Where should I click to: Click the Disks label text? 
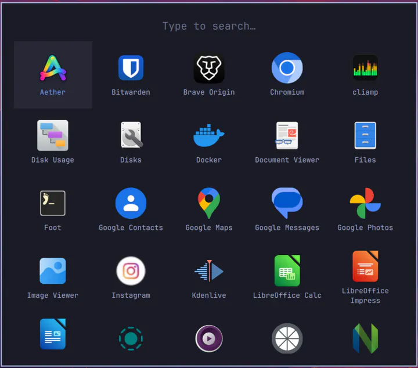(x=131, y=160)
